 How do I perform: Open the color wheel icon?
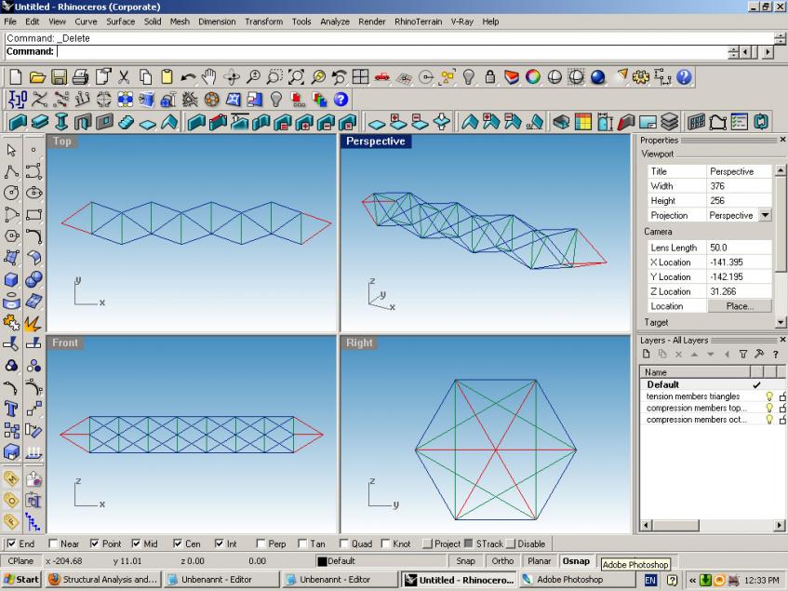click(x=533, y=77)
